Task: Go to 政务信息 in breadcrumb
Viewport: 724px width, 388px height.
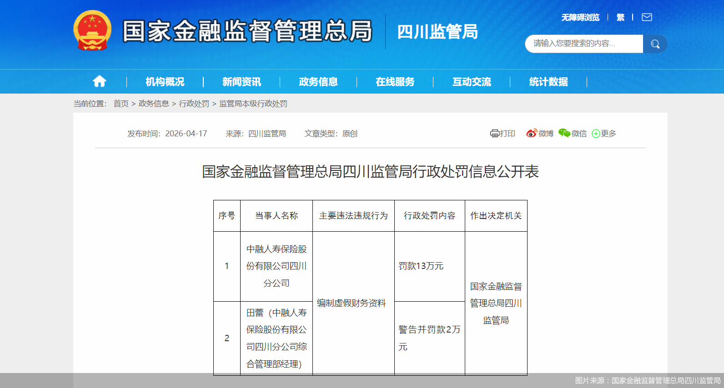Action: pos(154,104)
